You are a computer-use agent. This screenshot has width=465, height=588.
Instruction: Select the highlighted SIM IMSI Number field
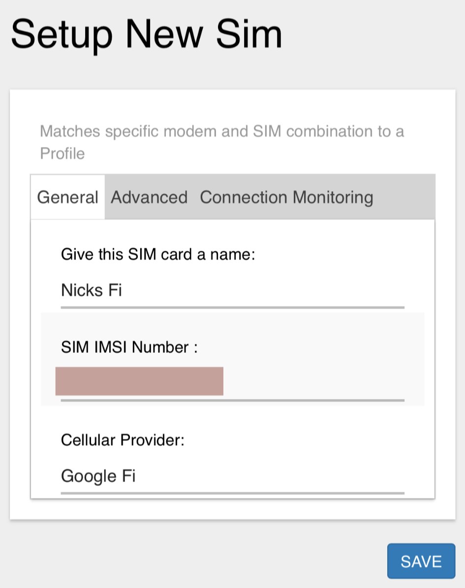coord(139,381)
